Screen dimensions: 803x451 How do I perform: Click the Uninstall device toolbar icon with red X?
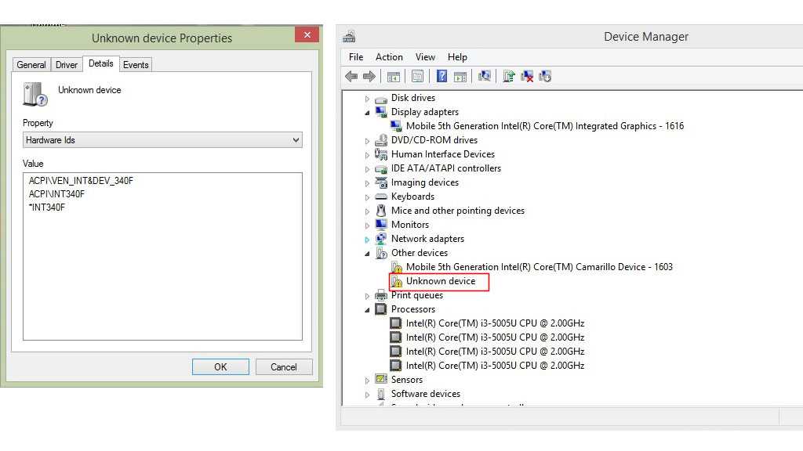click(x=526, y=77)
